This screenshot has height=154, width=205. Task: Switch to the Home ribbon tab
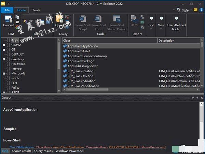[21, 10]
